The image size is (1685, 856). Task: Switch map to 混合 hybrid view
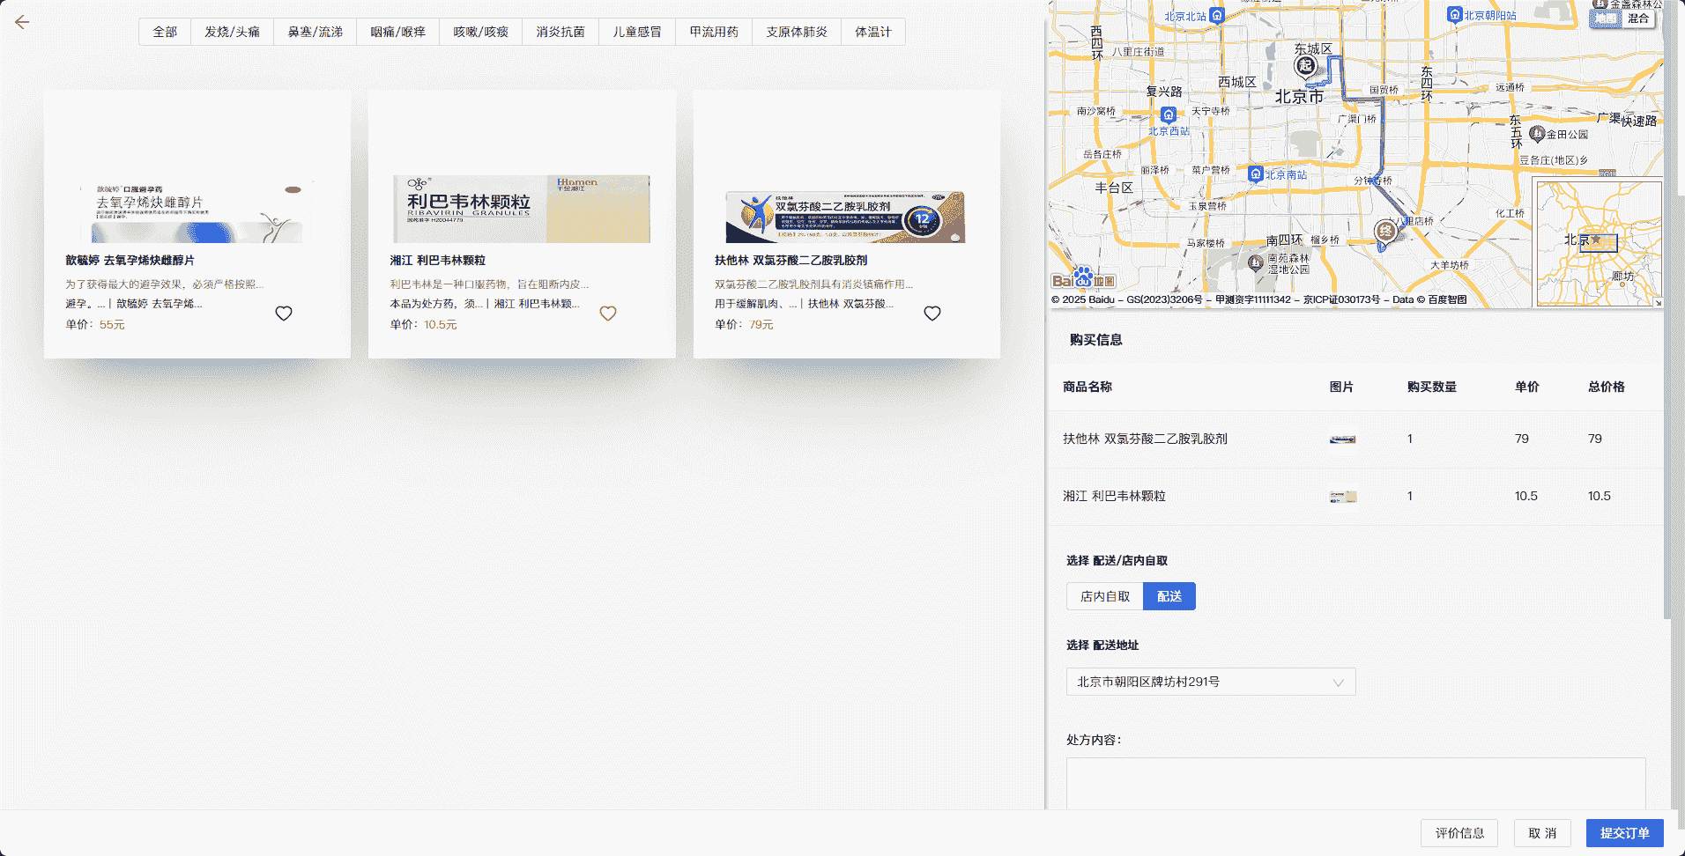[x=1637, y=18]
